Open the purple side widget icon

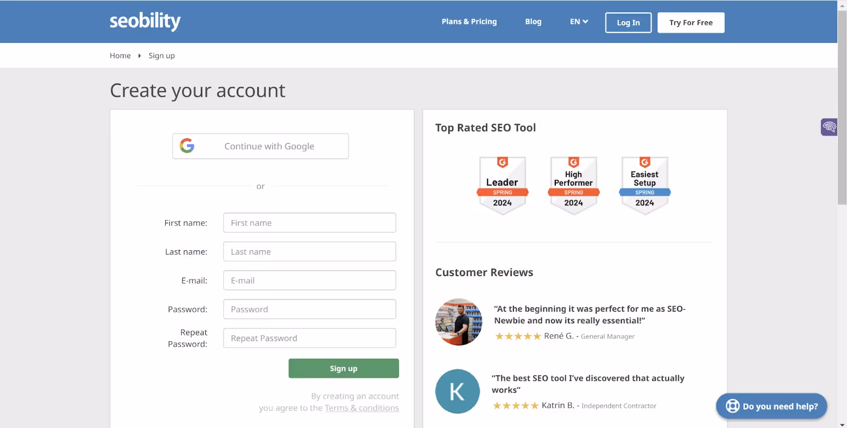point(829,127)
